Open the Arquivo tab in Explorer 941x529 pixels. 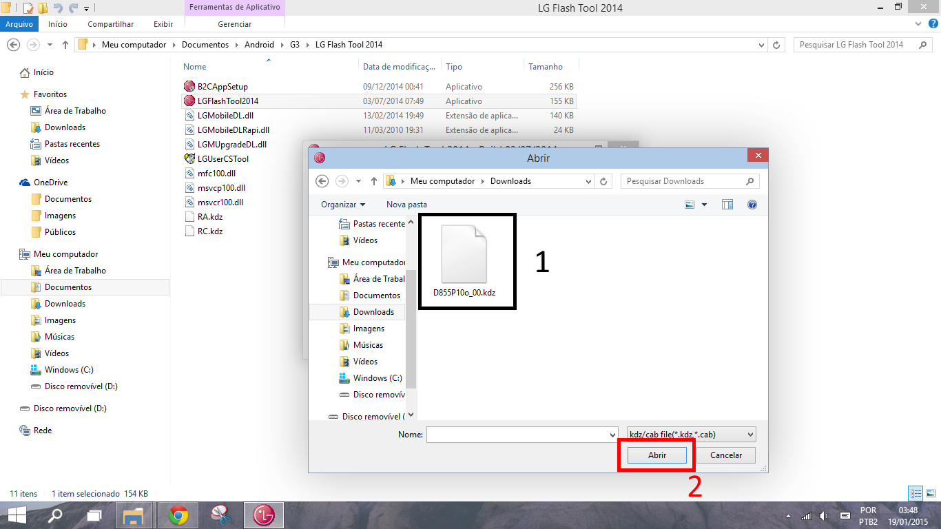click(x=19, y=24)
